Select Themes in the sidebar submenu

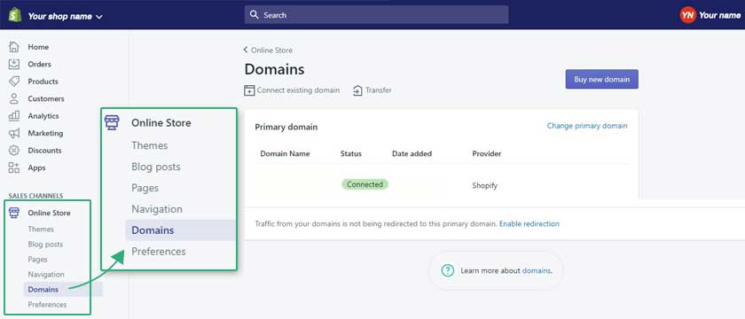[x=41, y=230]
